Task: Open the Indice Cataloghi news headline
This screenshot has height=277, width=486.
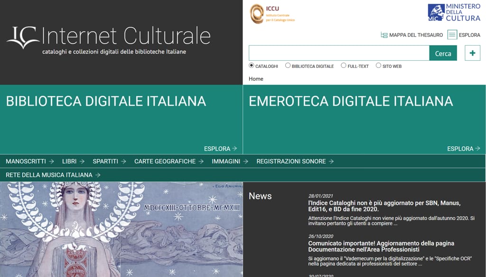Action: (384, 206)
